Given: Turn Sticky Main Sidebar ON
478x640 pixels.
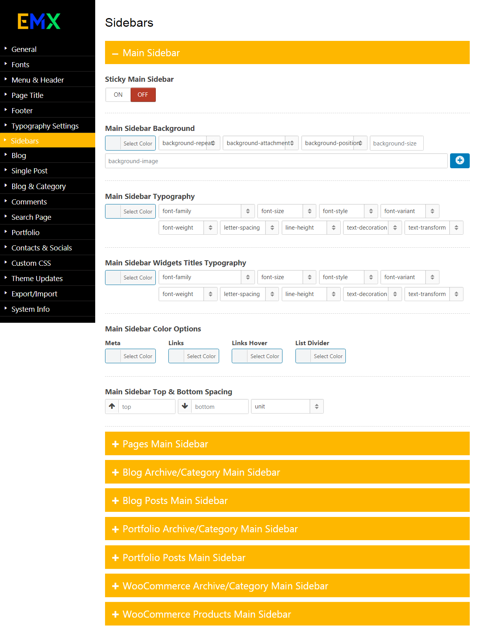Looking at the screenshot, I should (x=118, y=95).
